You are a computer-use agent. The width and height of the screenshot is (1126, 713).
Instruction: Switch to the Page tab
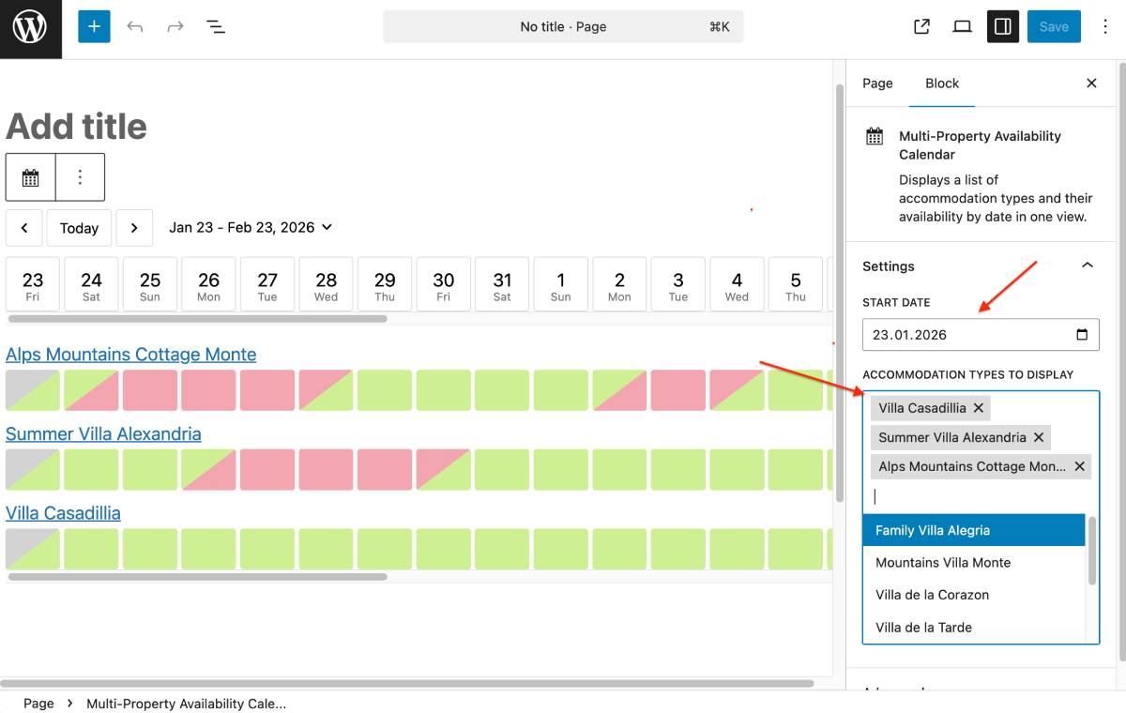(x=876, y=83)
